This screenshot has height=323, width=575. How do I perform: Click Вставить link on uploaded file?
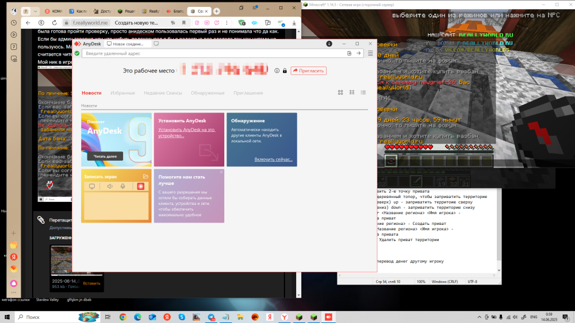click(91, 283)
